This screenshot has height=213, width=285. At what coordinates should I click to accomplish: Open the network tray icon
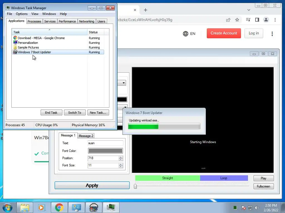point(250,208)
